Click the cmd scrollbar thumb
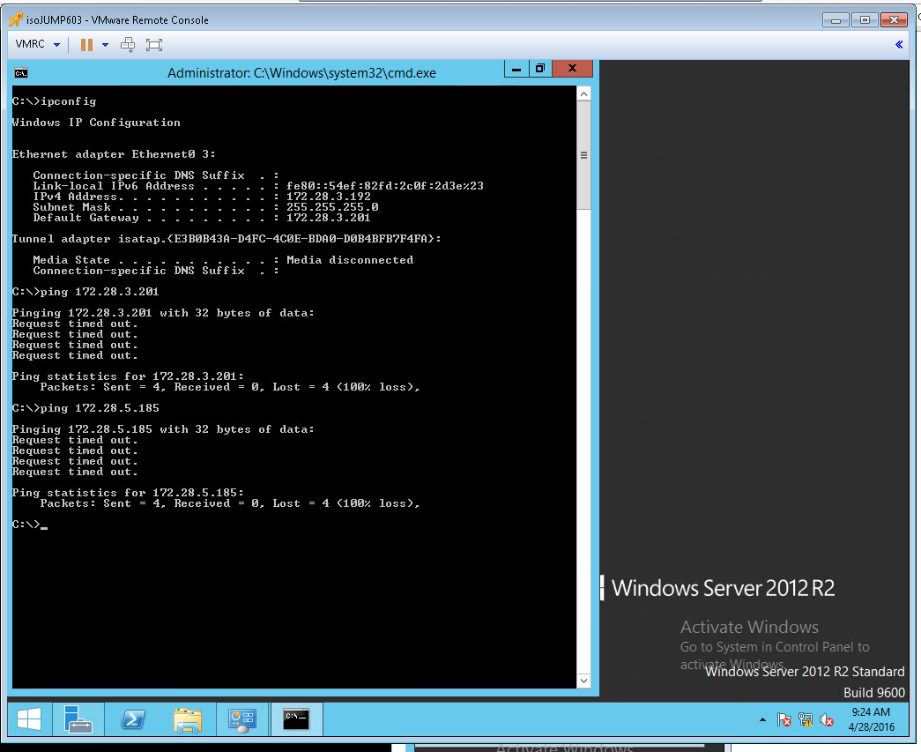921x752 pixels. [583, 155]
